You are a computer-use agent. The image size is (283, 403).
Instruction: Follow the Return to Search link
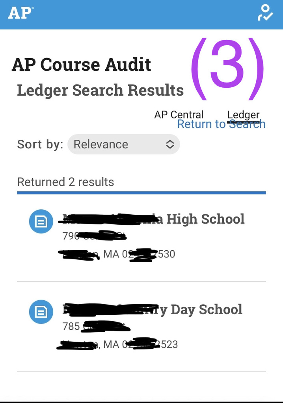tap(222, 124)
